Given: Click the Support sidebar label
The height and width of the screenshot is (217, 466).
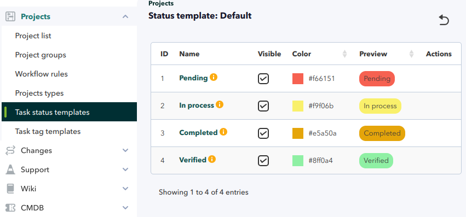Looking at the screenshot, I should 35,170.
